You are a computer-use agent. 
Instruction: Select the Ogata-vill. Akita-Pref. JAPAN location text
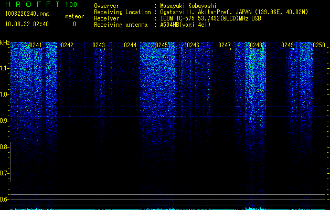pos(234,12)
